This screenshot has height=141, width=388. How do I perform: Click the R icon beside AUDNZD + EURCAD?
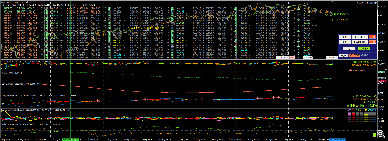click(46, 8)
